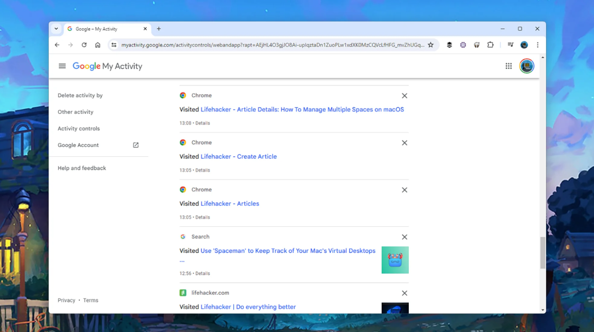
Task: Click the Google account avatar in page header
Action: pos(526,66)
